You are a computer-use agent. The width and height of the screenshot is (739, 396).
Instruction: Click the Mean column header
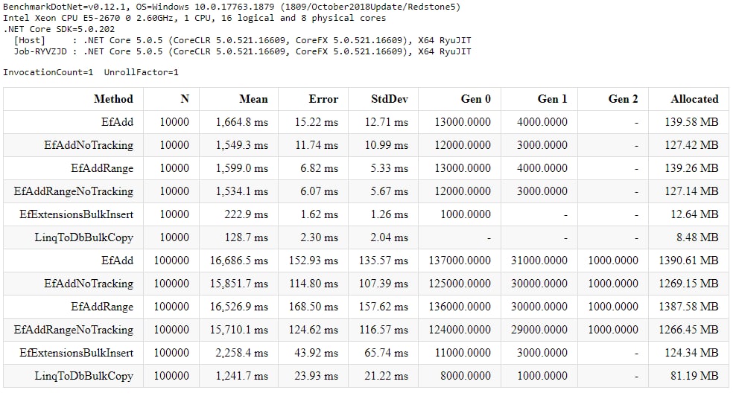[x=253, y=99]
